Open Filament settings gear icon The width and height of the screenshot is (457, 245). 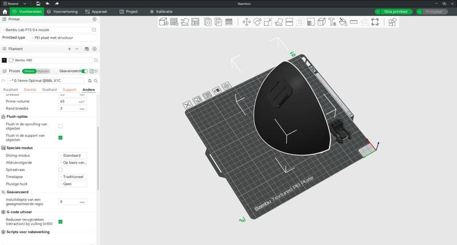(94, 49)
